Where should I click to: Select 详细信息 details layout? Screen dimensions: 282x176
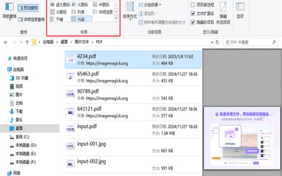click(103, 12)
